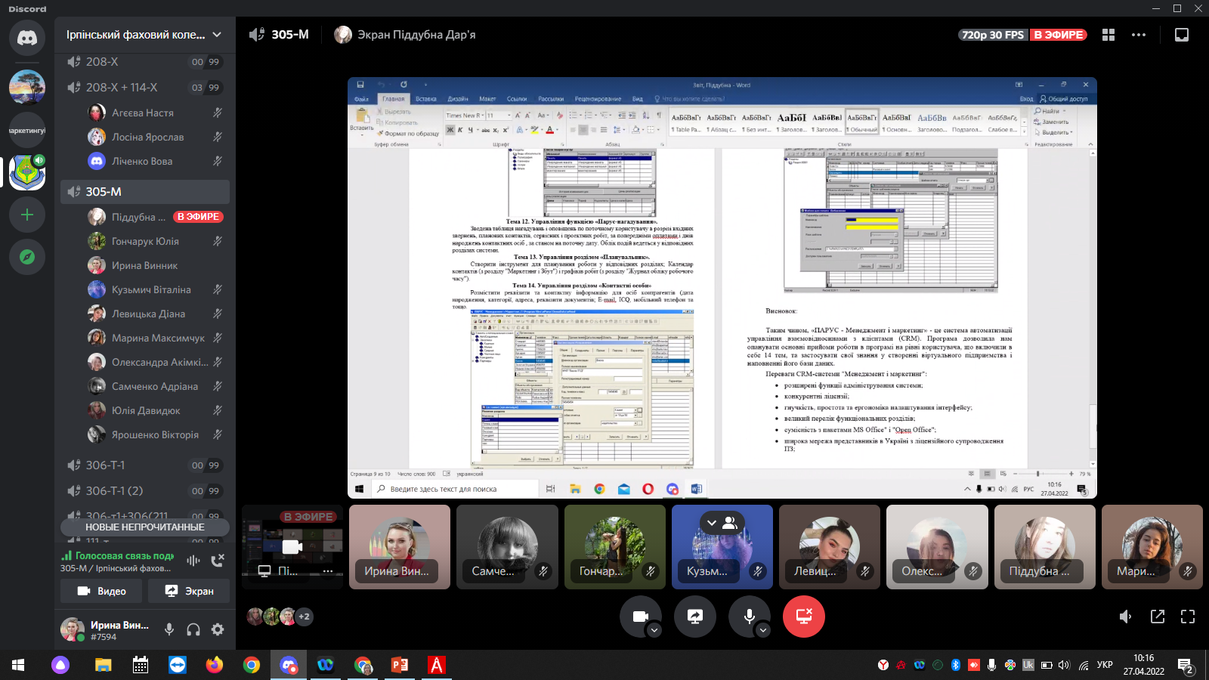Viewport: 1209px width, 680px height.
Task: Open User Settings gear icon
Action: click(x=218, y=629)
